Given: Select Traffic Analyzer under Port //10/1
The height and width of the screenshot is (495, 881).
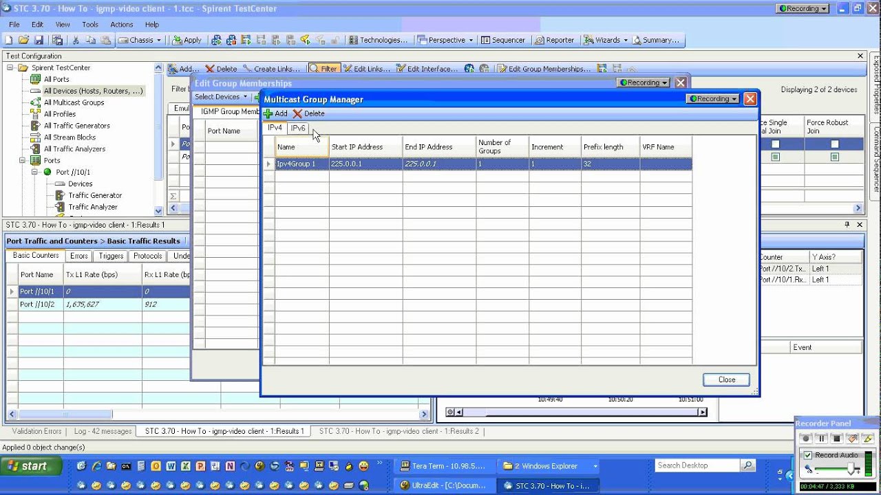Looking at the screenshot, I should pyautogui.click(x=92, y=207).
